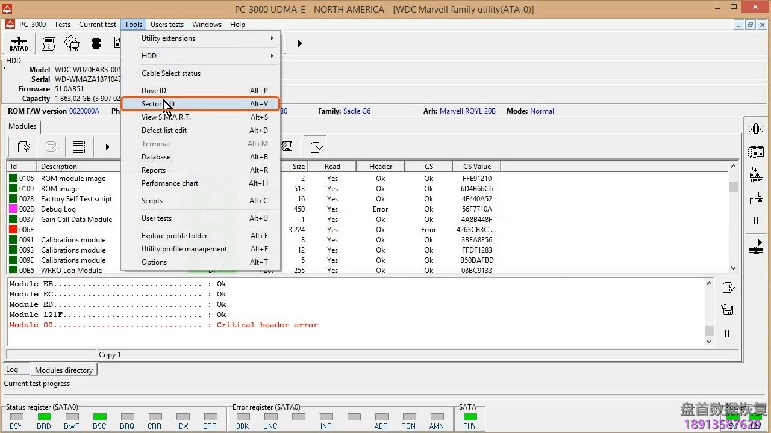Switch to the Modules directory tab
This screenshot has height=433, width=771.
click(x=64, y=370)
